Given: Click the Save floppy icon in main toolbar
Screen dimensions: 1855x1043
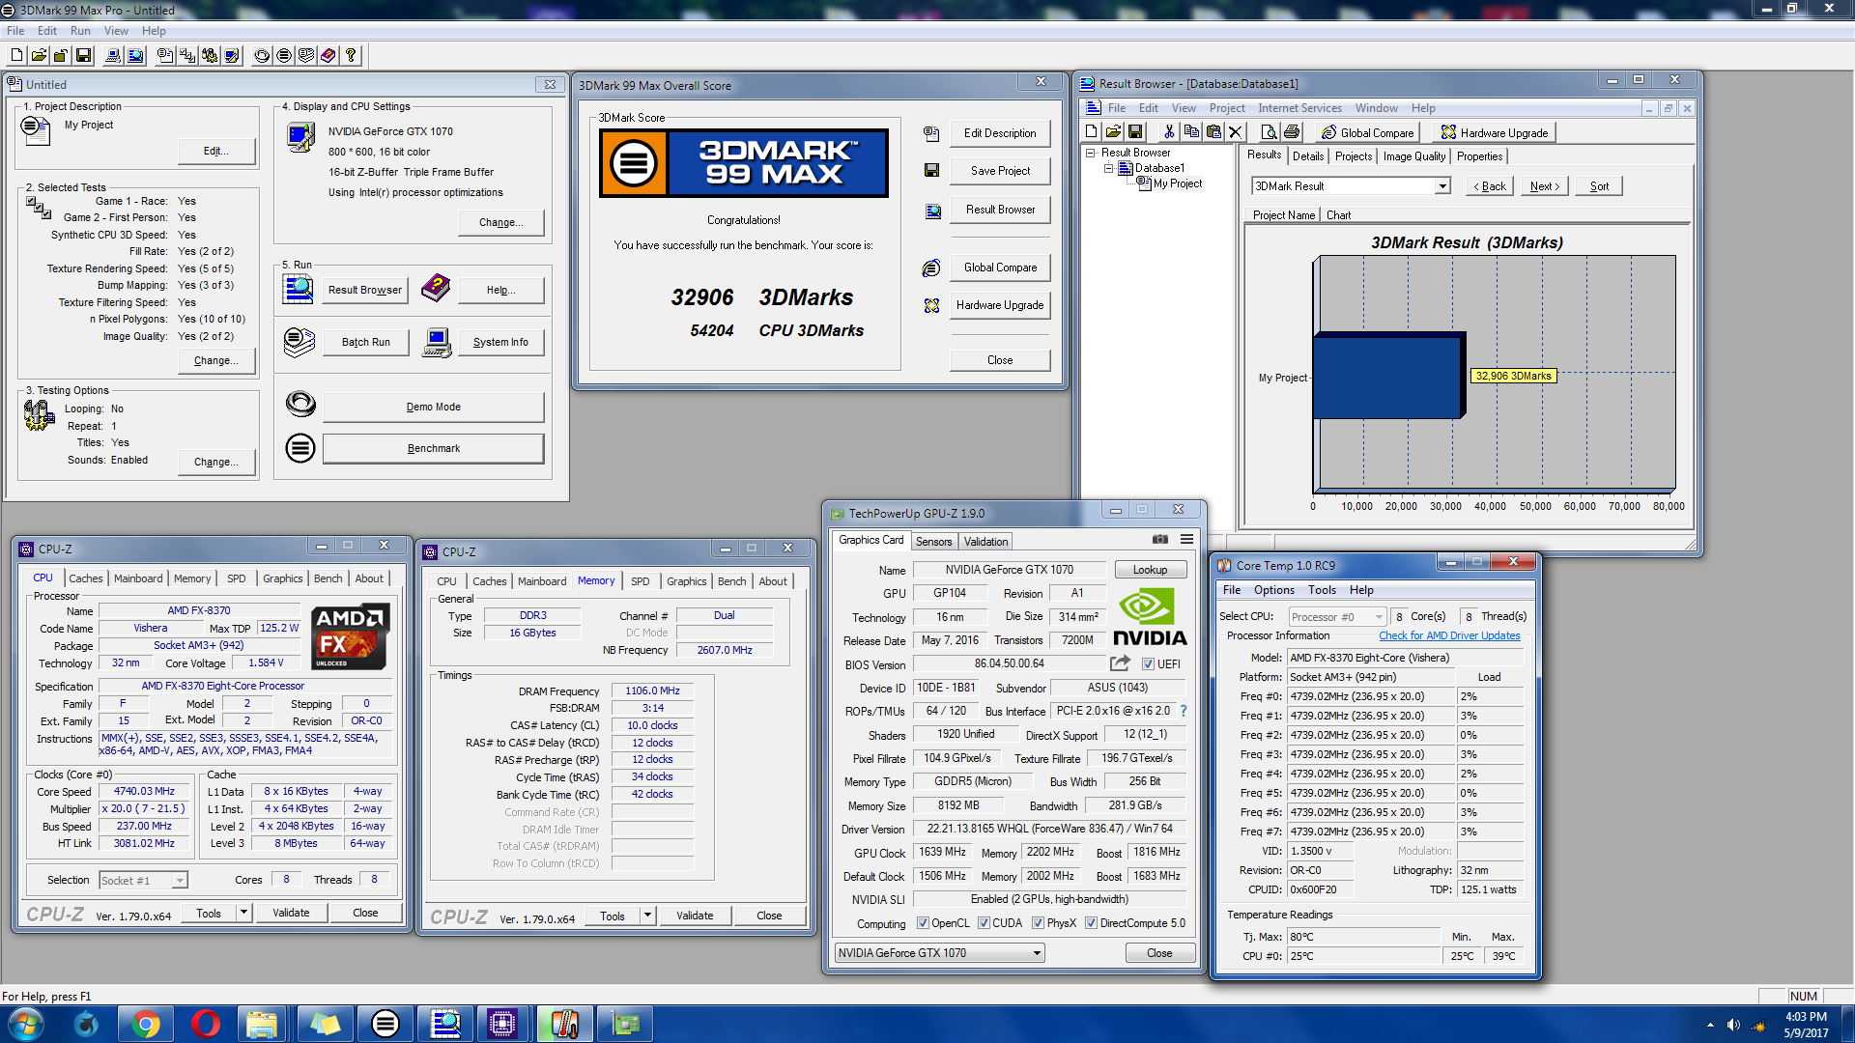Looking at the screenshot, I should point(83,56).
